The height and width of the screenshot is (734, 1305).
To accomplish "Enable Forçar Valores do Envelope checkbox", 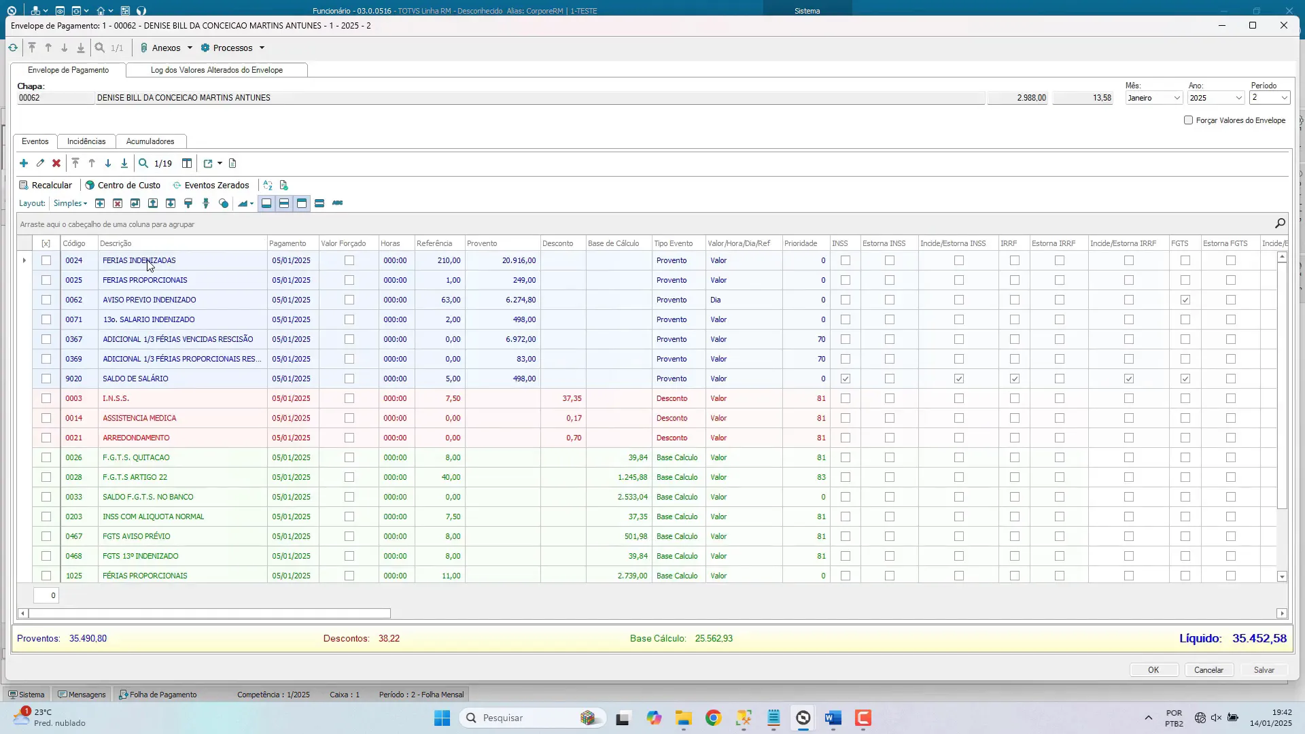I will [1188, 120].
